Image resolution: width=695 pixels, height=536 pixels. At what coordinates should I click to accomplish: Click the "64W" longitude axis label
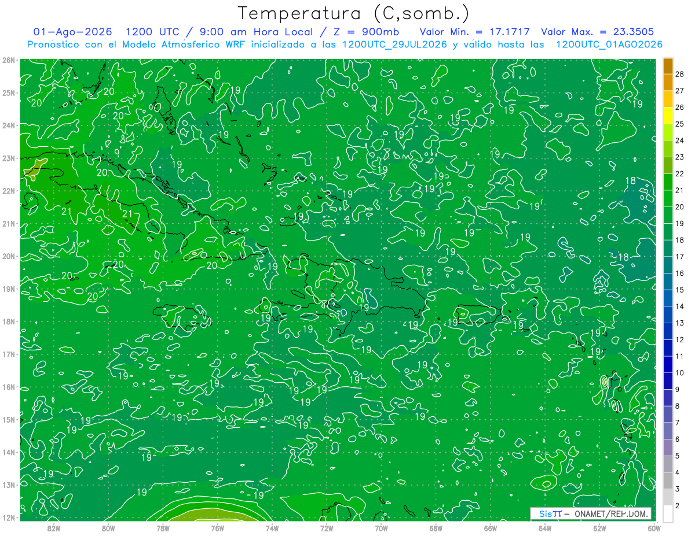pyautogui.click(x=545, y=528)
